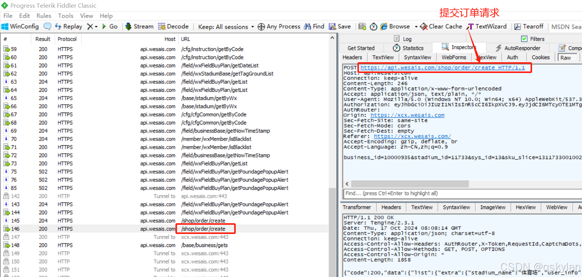Expand the Browse dropdown arrow

click(x=416, y=27)
